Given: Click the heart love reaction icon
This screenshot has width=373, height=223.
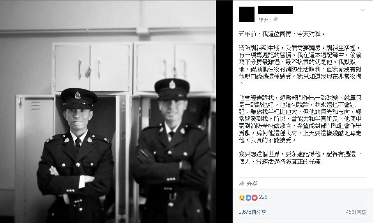Looking at the screenshot, I should coord(255,198).
